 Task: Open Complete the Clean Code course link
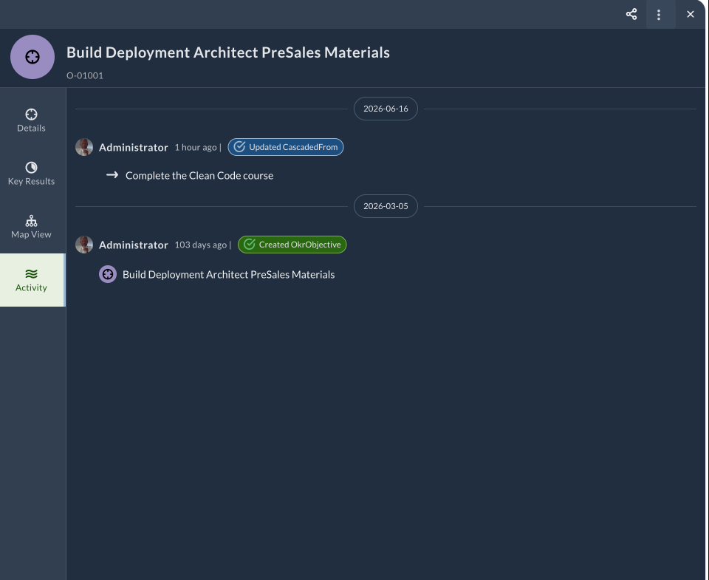(199, 176)
